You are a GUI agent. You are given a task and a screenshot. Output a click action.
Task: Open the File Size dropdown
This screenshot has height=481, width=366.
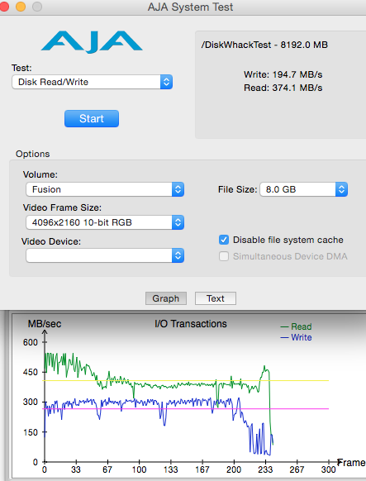tap(304, 189)
